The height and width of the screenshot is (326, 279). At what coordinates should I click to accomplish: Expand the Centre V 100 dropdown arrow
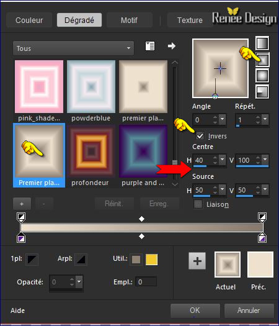click(265, 160)
